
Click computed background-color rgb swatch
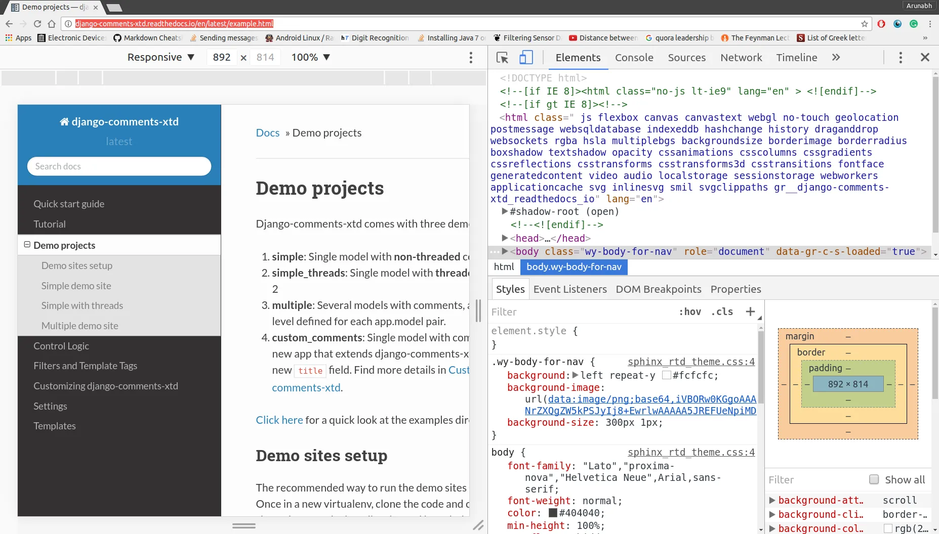(x=888, y=528)
